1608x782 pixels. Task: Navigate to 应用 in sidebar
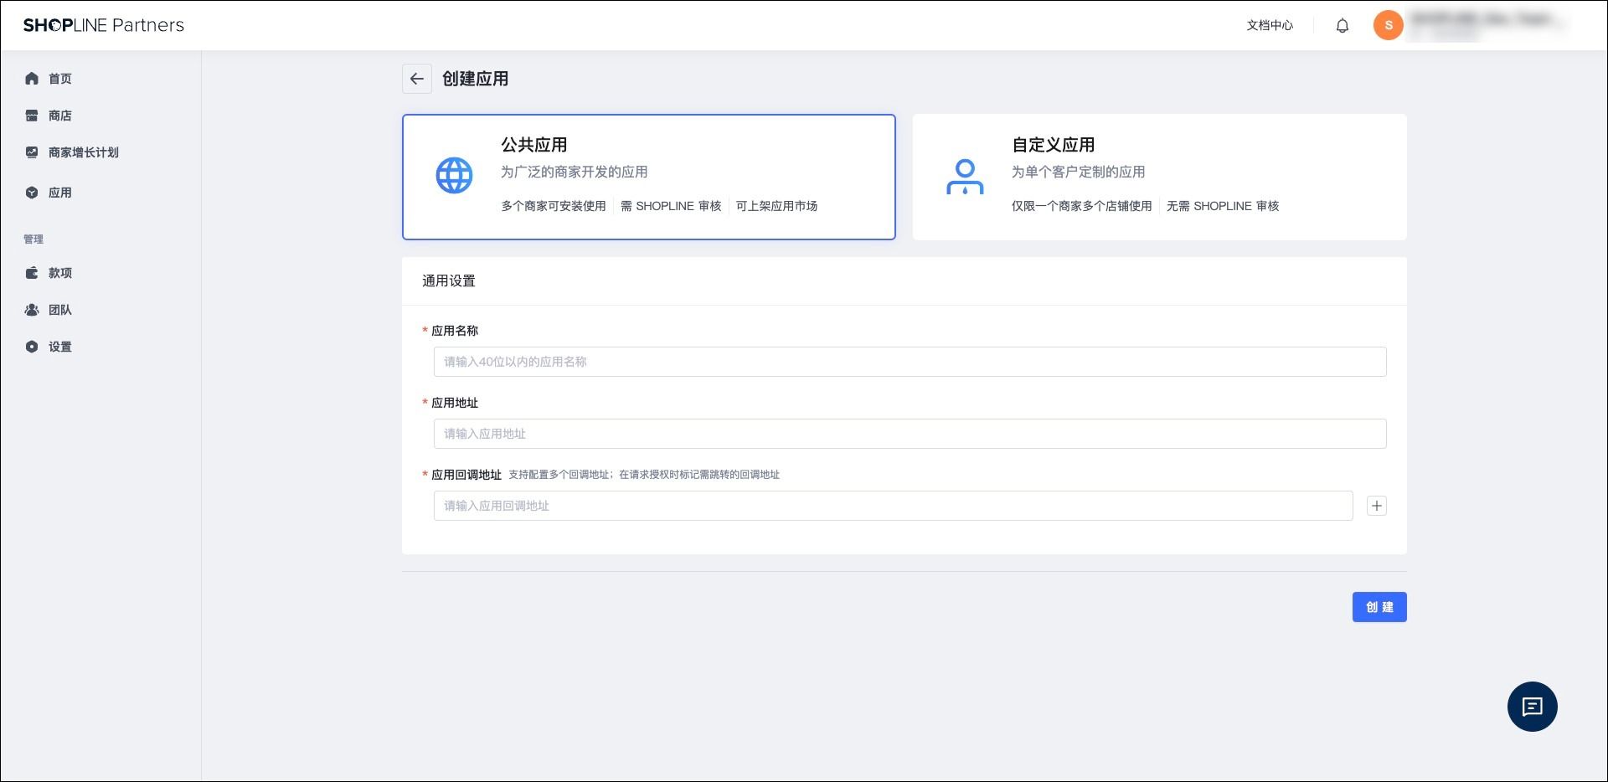[x=59, y=193]
